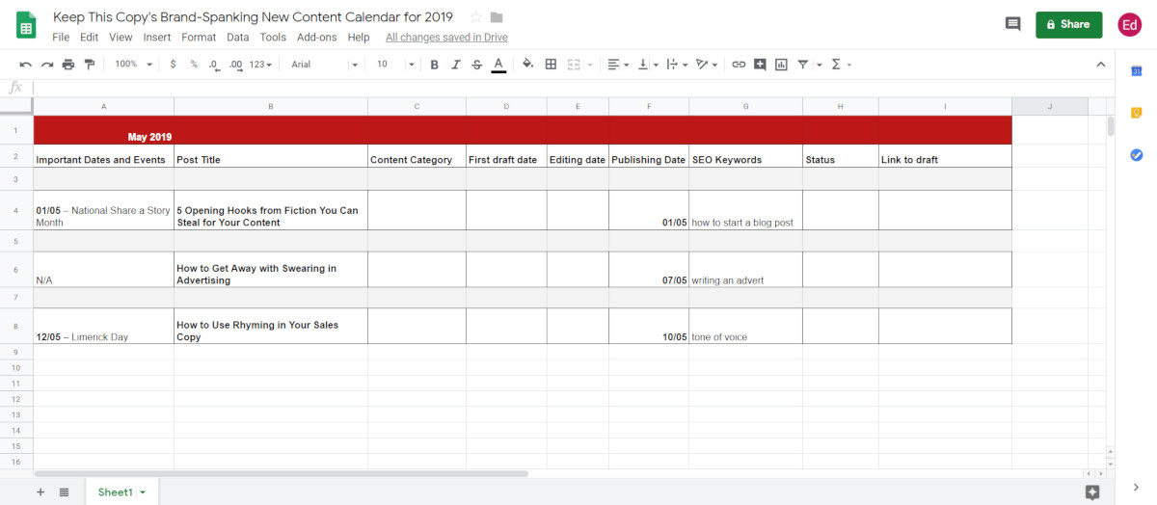Open the text wrapping dropdown
Screen dimensions: 1157x505
tap(677, 64)
